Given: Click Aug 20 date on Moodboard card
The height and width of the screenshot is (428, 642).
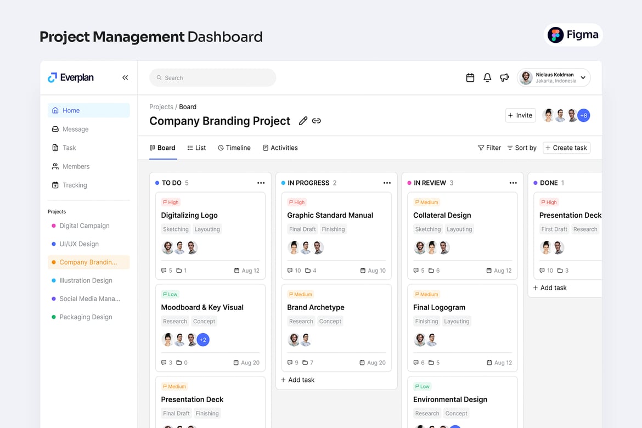Looking at the screenshot, I should tap(250, 363).
